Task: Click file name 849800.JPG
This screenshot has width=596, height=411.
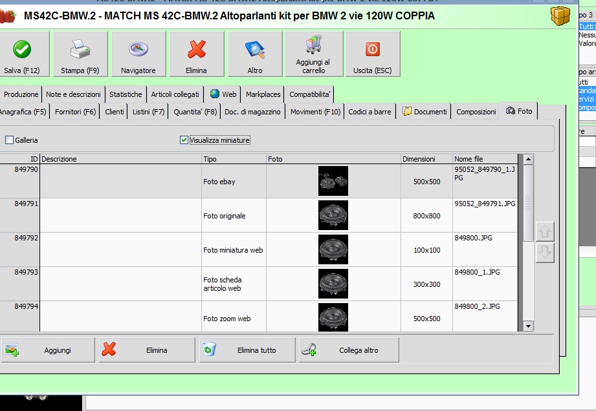Action: (x=473, y=238)
